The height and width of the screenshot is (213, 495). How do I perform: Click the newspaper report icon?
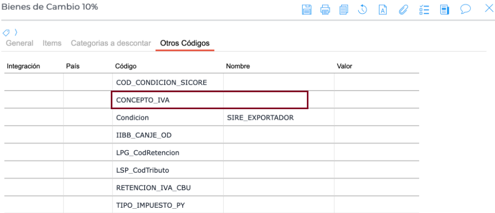point(445,9)
